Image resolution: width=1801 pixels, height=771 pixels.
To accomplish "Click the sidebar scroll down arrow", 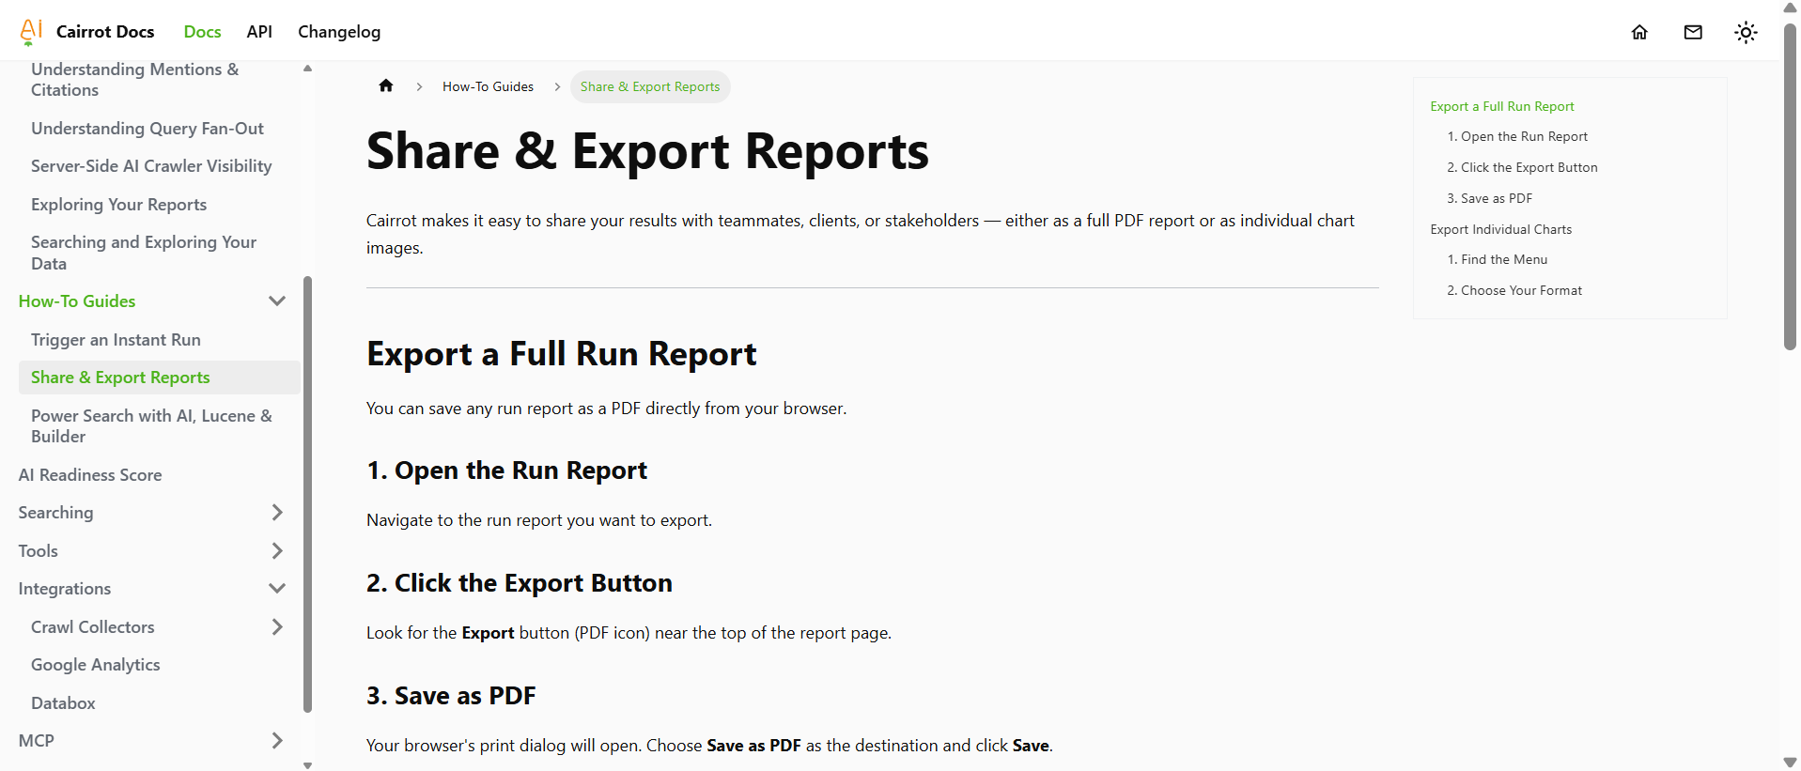I will 307,764.
